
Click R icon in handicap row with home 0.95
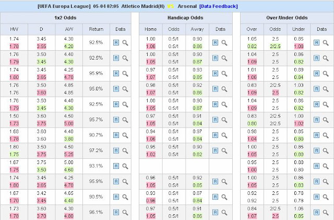point(215,150)
